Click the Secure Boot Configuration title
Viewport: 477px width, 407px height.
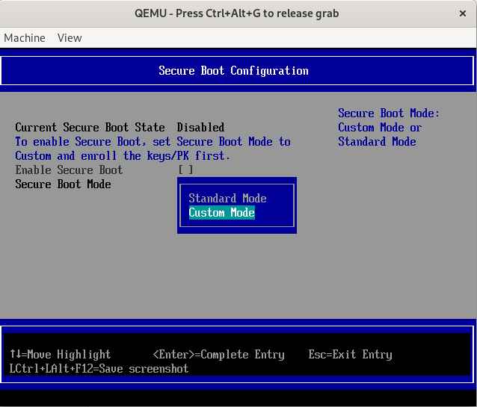click(x=233, y=70)
